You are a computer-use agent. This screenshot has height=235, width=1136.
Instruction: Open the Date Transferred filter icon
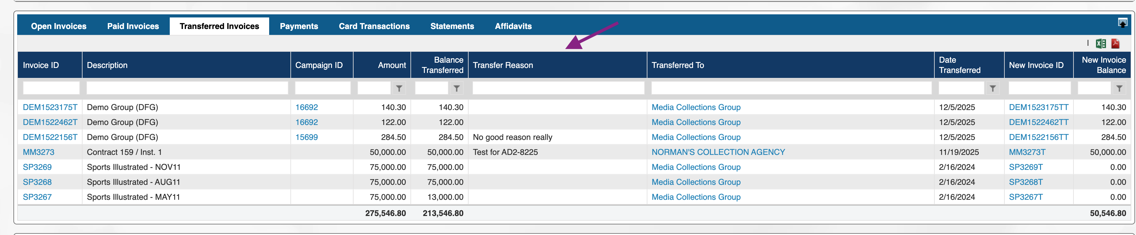992,89
